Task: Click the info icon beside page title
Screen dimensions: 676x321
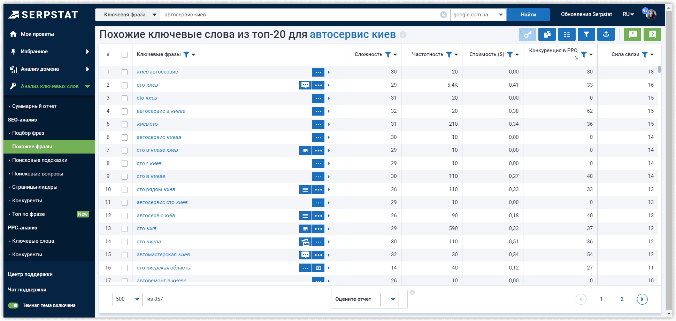Action: 403,35
